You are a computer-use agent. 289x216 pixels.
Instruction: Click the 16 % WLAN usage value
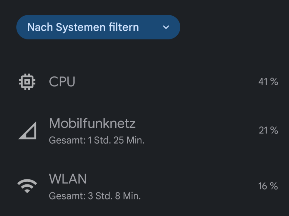point(268,186)
